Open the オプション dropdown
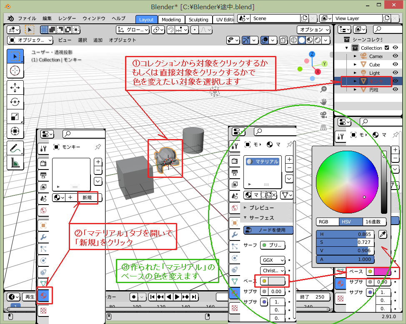 pos(313,30)
